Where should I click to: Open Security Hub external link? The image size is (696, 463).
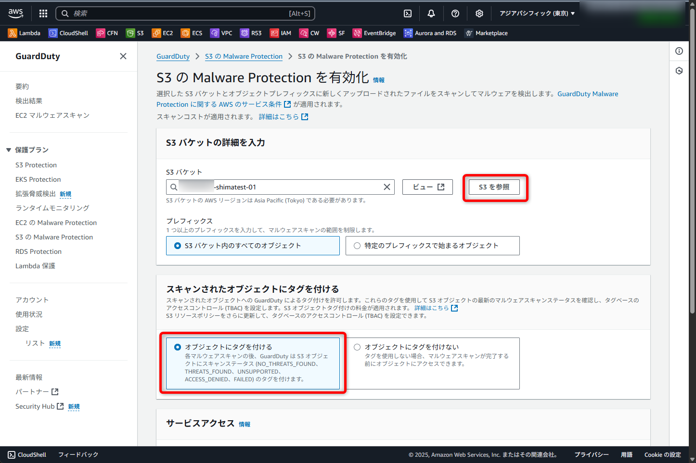pos(39,406)
